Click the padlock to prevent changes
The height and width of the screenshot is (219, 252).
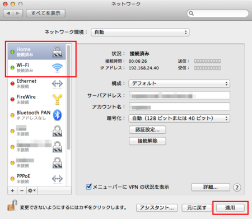coord(12,206)
